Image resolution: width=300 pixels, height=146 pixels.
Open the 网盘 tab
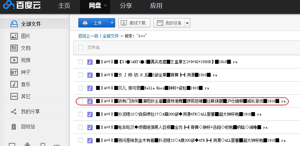95,6
